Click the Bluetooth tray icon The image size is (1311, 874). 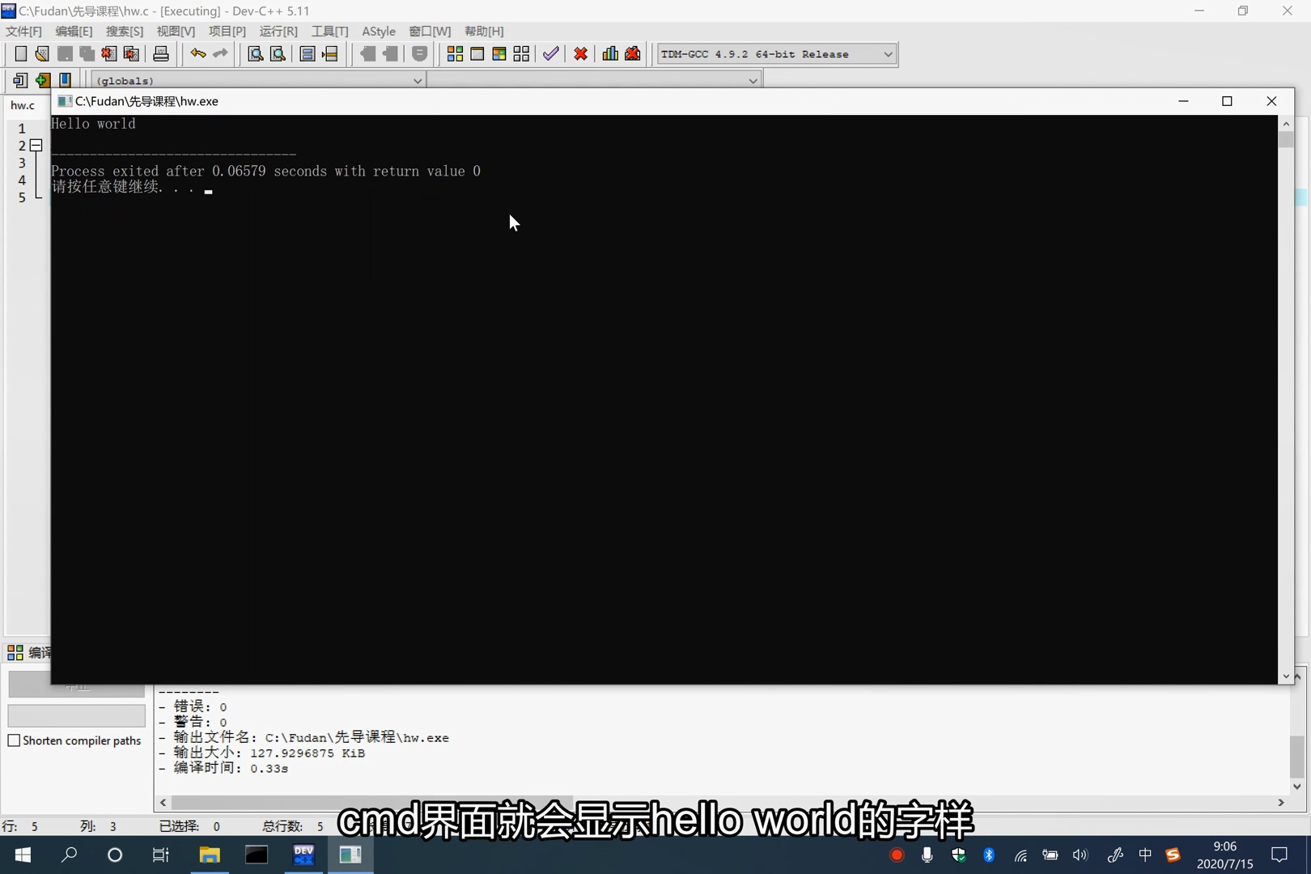(989, 855)
